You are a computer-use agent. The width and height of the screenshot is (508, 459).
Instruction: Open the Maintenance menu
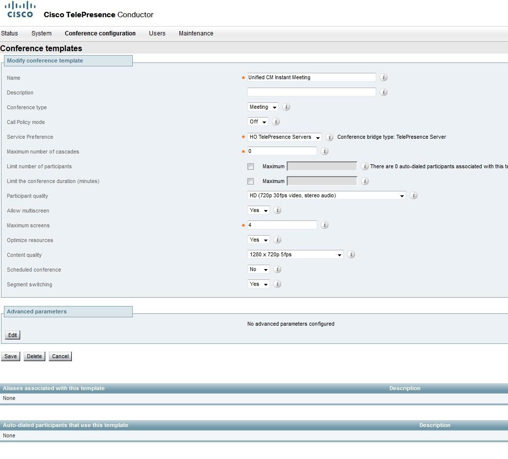tap(196, 33)
